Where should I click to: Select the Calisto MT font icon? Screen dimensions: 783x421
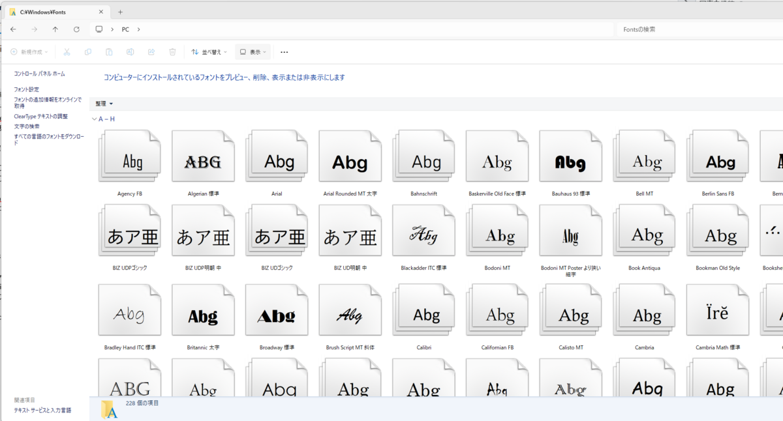[571, 311]
